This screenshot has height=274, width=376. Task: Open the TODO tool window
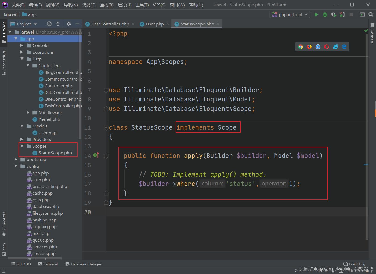pos(21,264)
